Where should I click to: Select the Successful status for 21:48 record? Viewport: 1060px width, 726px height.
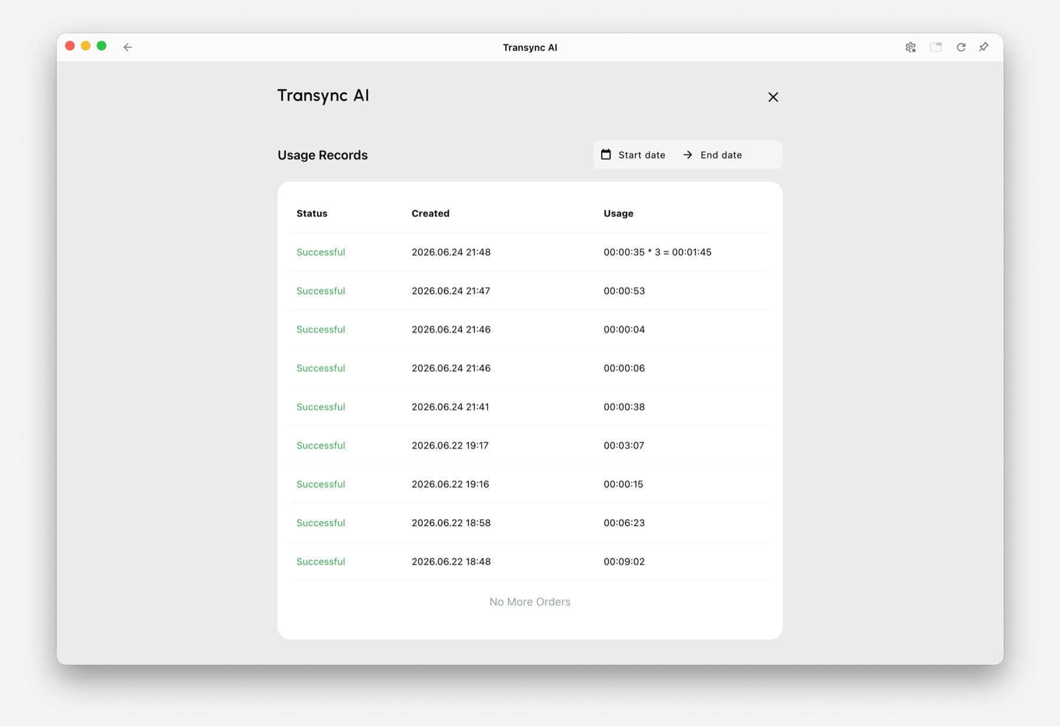[x=320, y=252]
